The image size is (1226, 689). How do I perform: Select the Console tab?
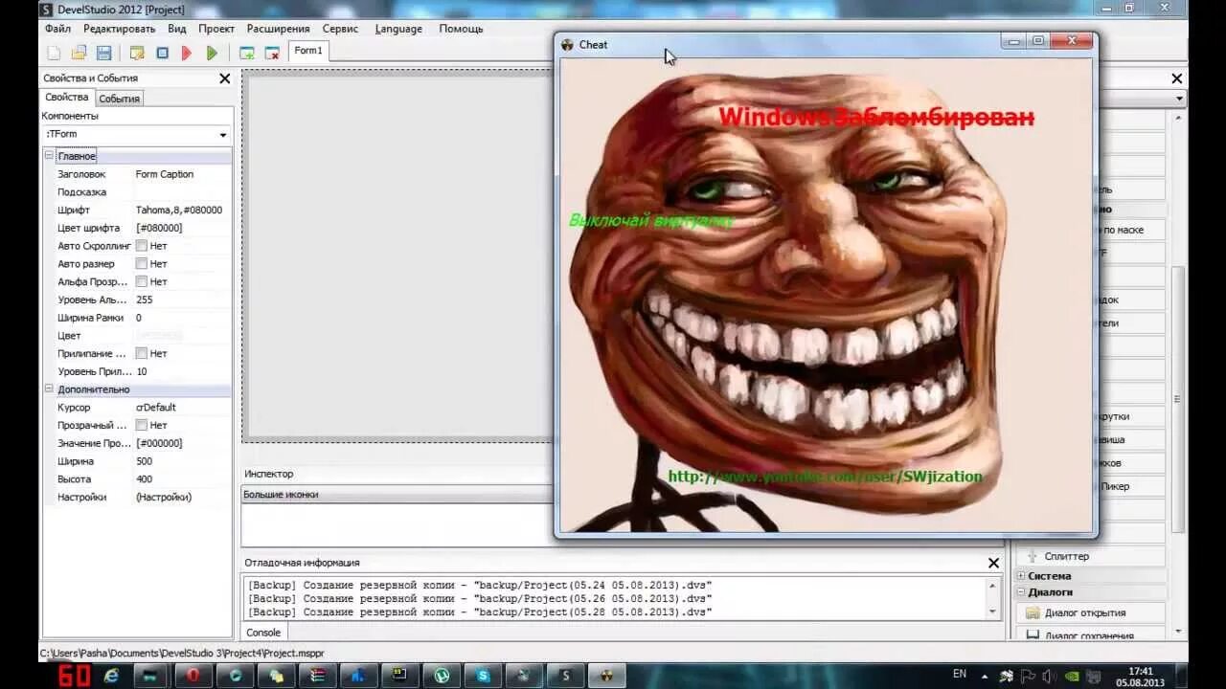(x=263, y=633)
